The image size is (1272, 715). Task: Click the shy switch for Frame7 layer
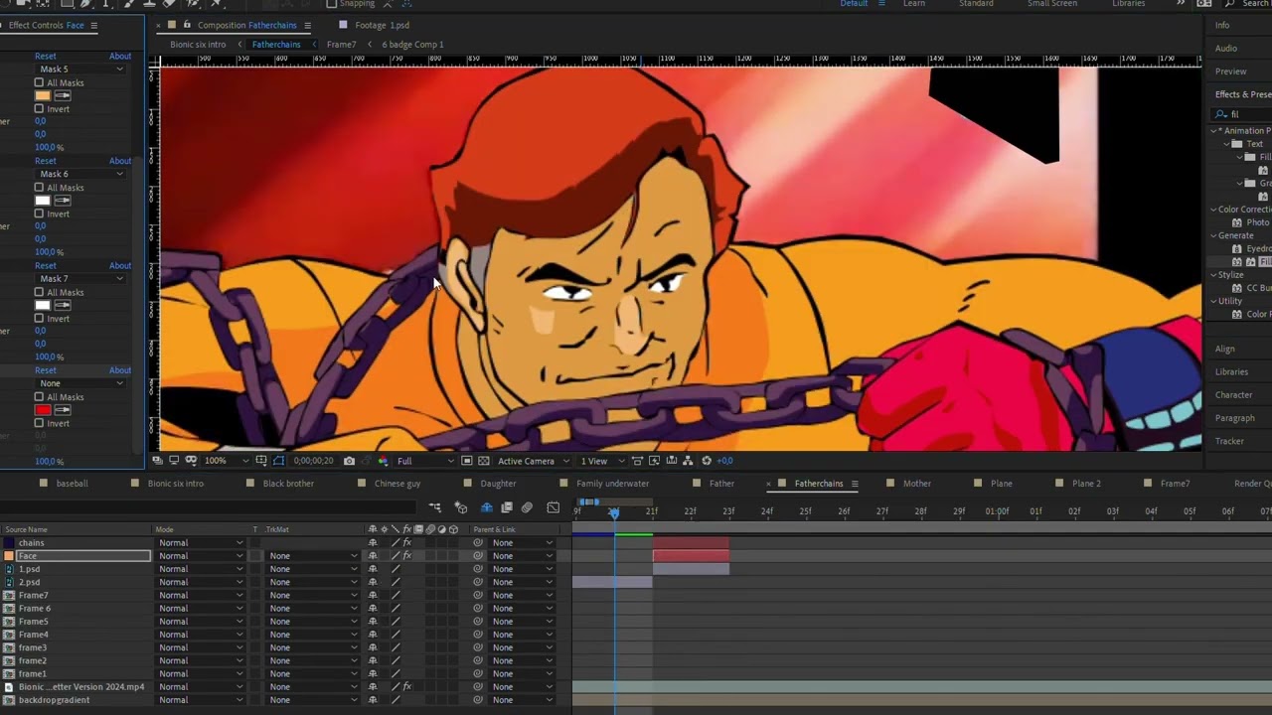(373, 595)
